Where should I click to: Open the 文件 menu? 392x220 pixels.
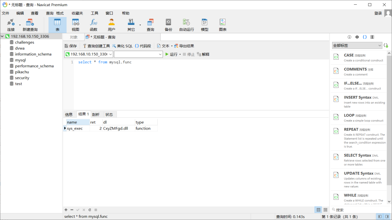(x=5, y=13)
